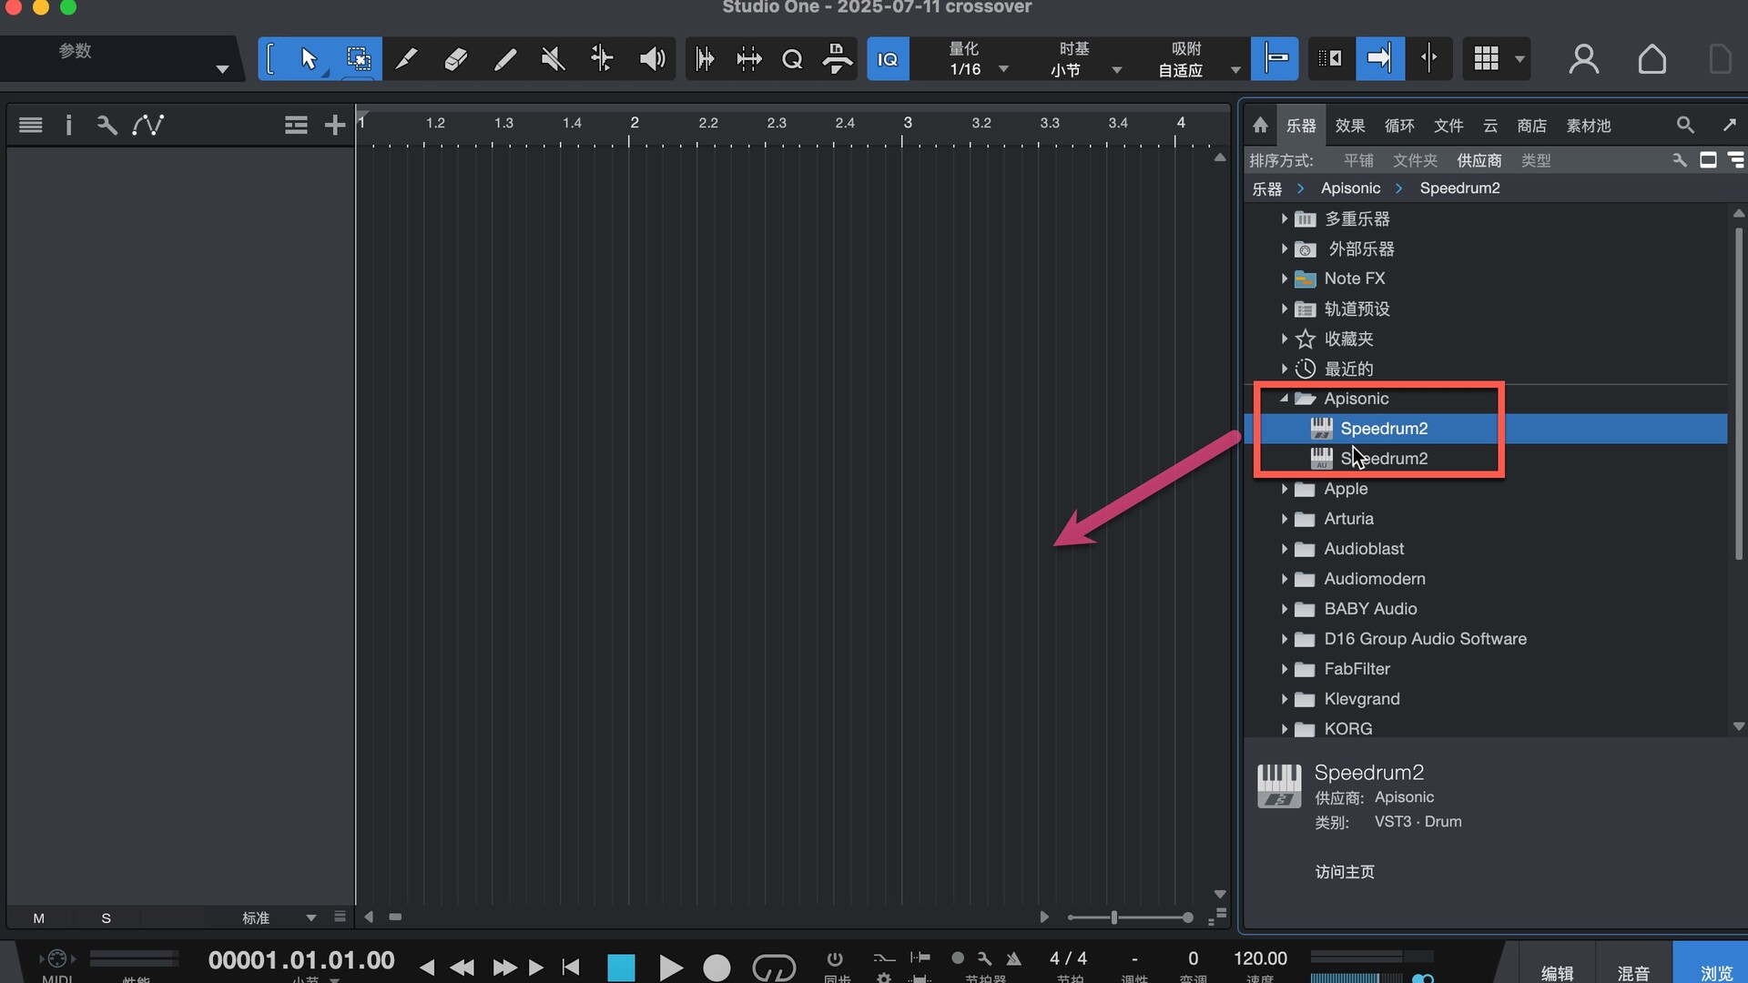
Task: Click the Play button
Action: point(671,967)
